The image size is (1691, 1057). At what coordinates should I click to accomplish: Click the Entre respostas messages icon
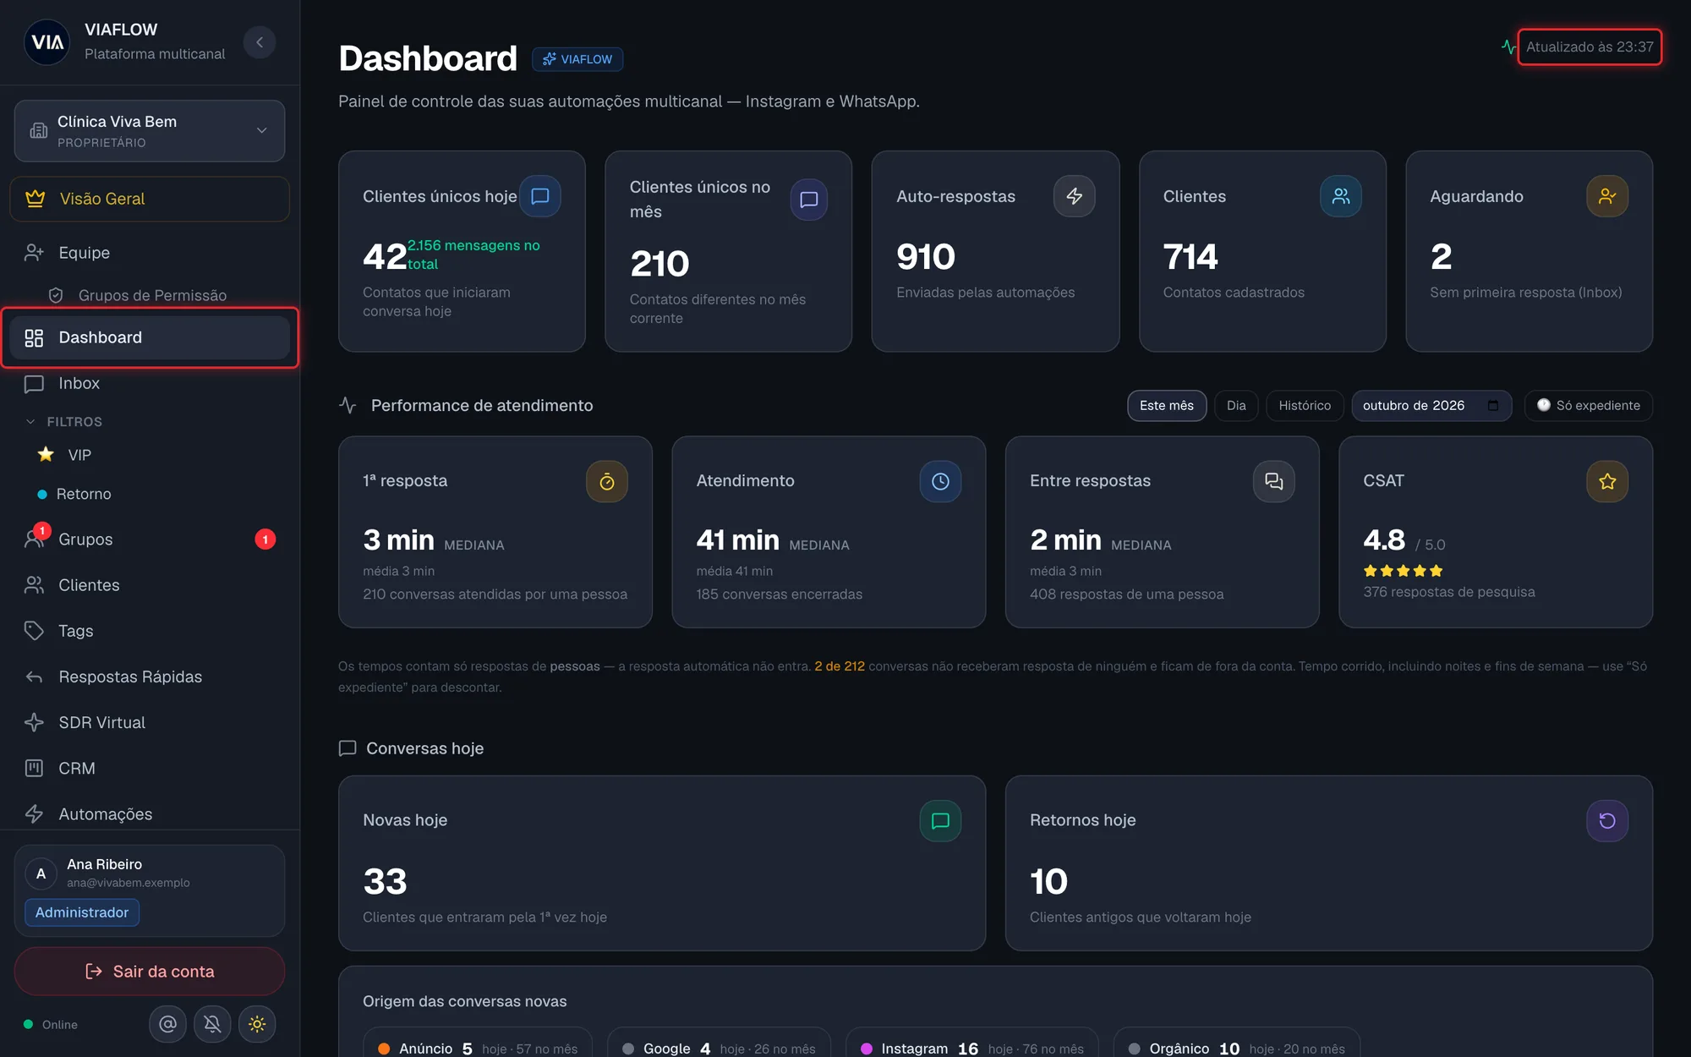(1274, 482)
